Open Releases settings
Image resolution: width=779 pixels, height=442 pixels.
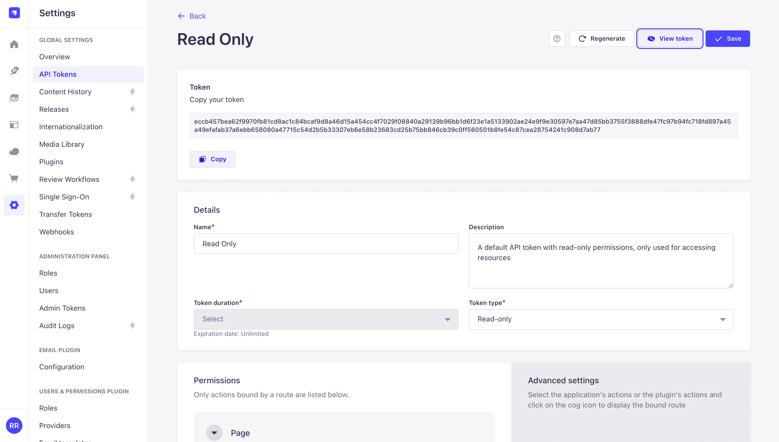88,109
